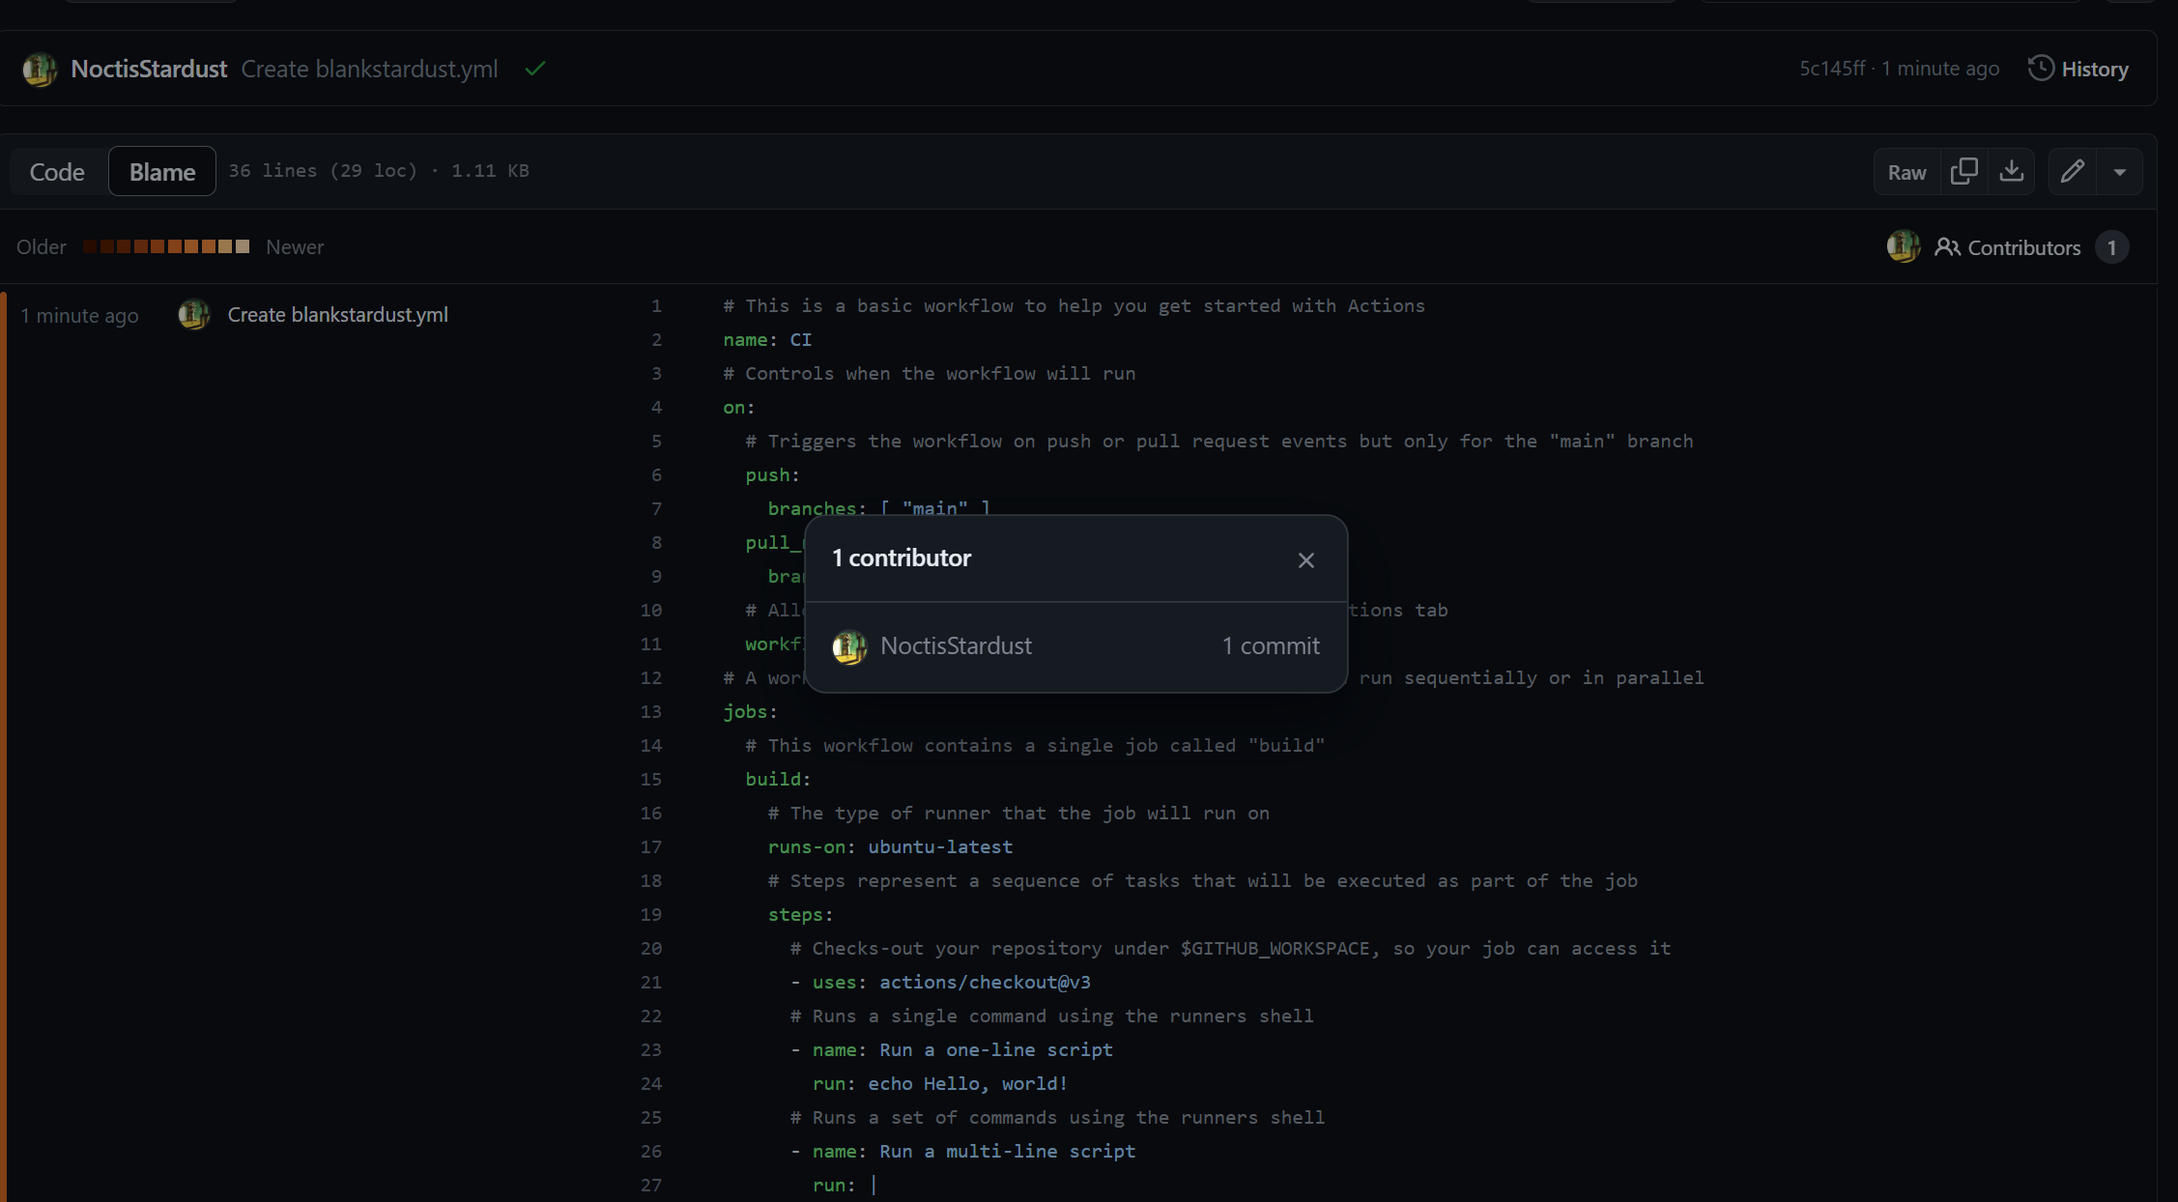Open the Raw file view

(x=1906, y=172)
